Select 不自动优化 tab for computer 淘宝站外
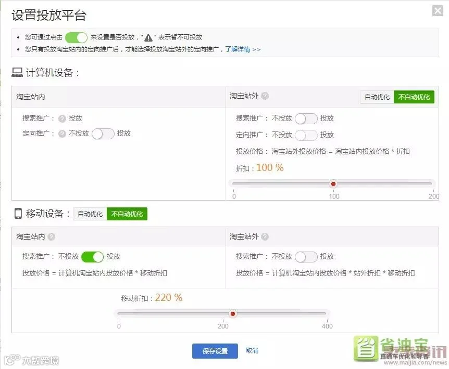The height and width of the screenshot is (369, 449). click(x=414, y=97)
